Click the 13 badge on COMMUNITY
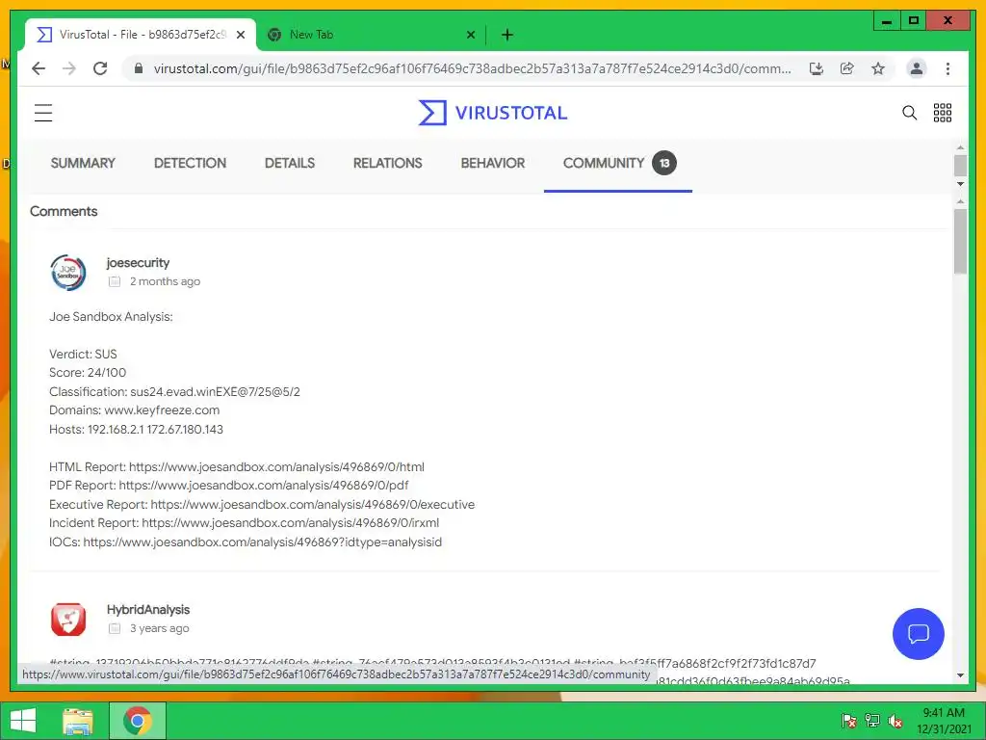The width and height of the screenshot is (986, 740). (x=664, y=163)
